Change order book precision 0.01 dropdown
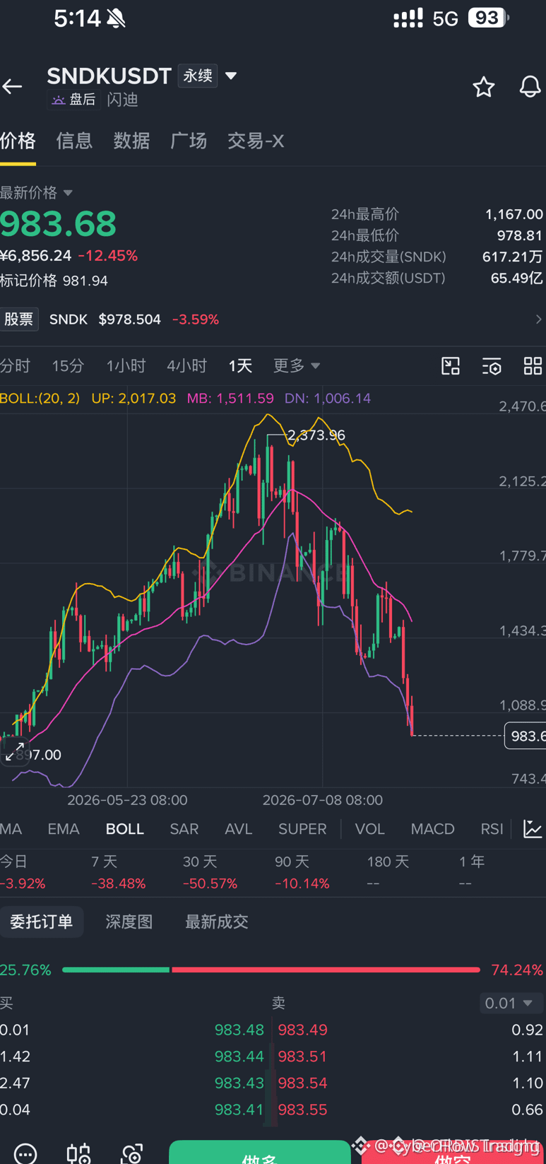This screenshot has height=1164, width=546. [511, 1003]
